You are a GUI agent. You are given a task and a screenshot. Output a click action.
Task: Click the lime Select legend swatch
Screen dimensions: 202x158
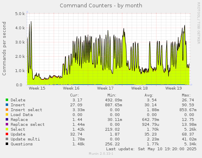click(x=7, y=129)
